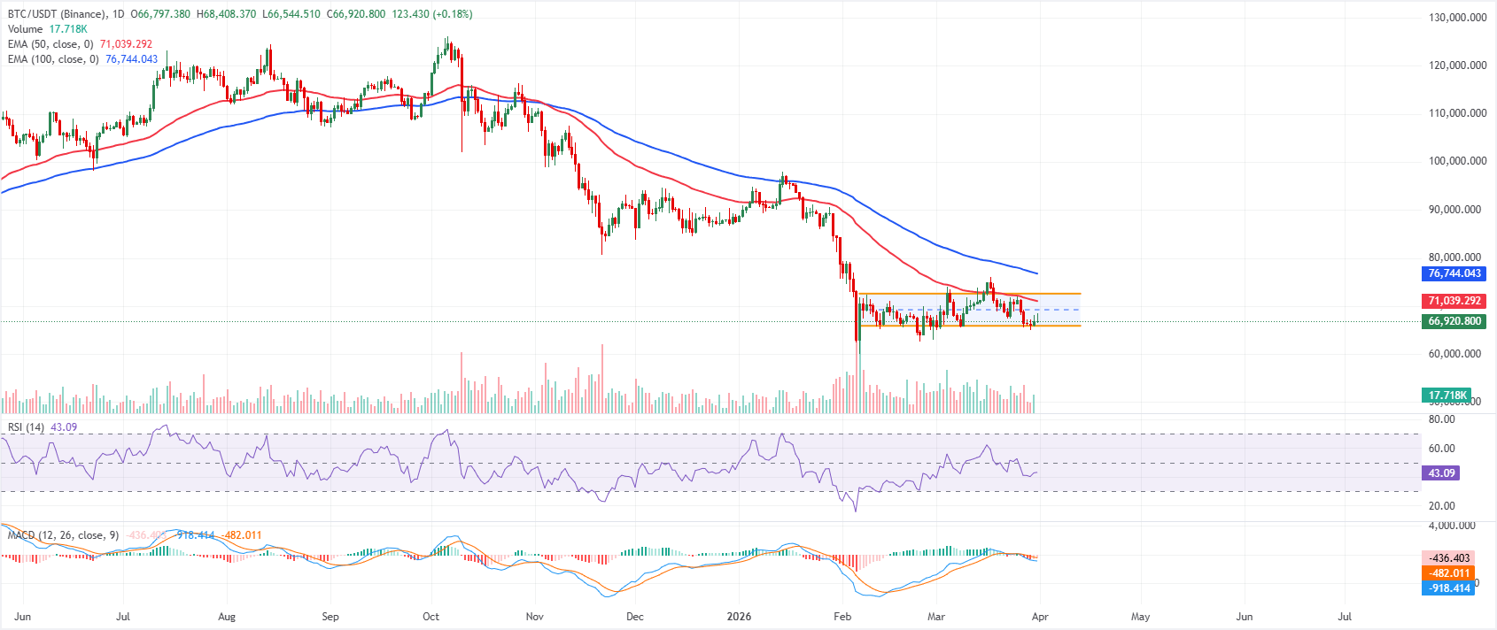Click the 100,000.000 price scale label
This screenshot has width=1497, height=630.
point(1456,161)
